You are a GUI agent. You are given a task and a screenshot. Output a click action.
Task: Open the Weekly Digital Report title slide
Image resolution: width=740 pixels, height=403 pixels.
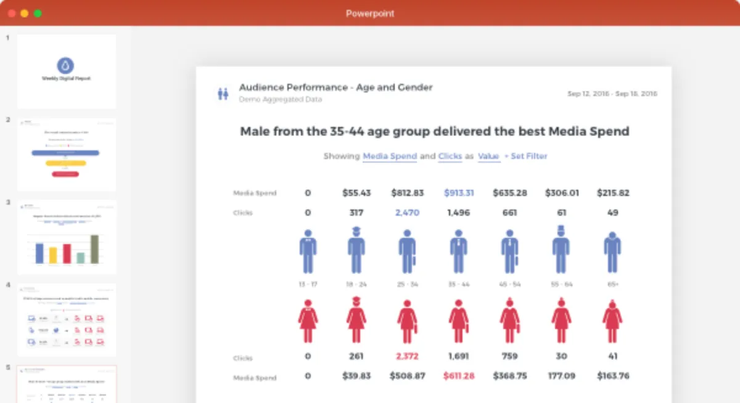(x=67, y=71)
